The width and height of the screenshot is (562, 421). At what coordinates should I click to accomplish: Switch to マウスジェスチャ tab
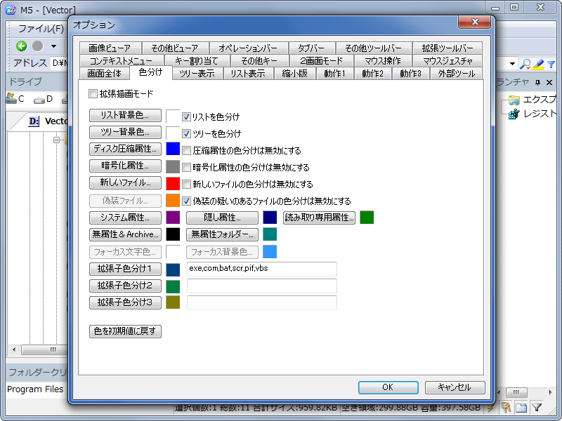447,61
